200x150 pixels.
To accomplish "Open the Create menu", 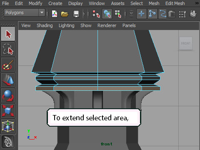I will [55, 3].
